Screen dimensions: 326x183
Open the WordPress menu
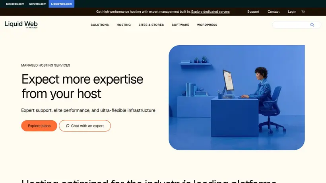[207, 25]
